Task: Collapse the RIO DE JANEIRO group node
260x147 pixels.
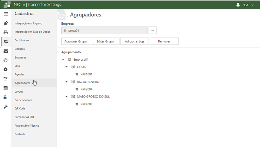Action: 67,82
